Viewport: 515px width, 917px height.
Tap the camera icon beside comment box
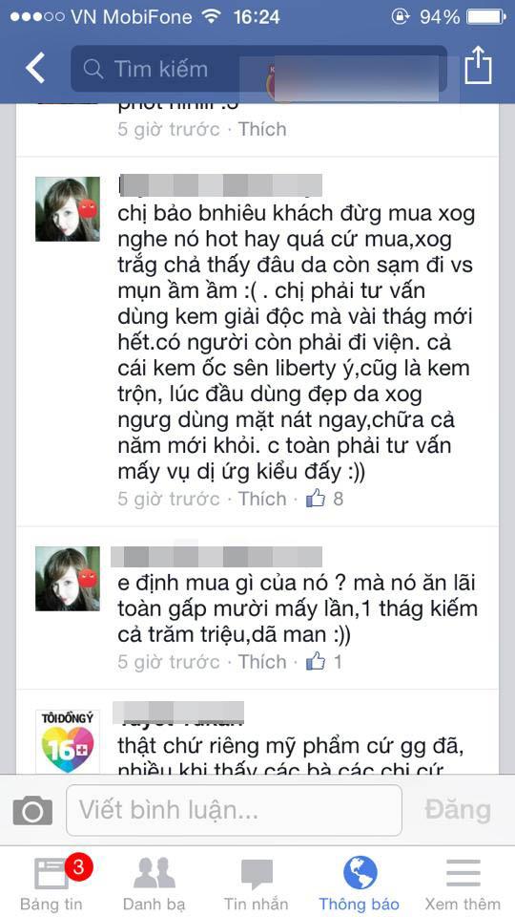point(32,811)
